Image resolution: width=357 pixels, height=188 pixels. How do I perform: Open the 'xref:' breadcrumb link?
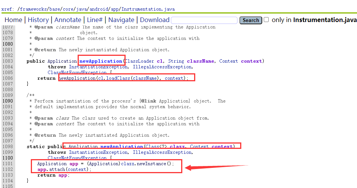[8, 9]
